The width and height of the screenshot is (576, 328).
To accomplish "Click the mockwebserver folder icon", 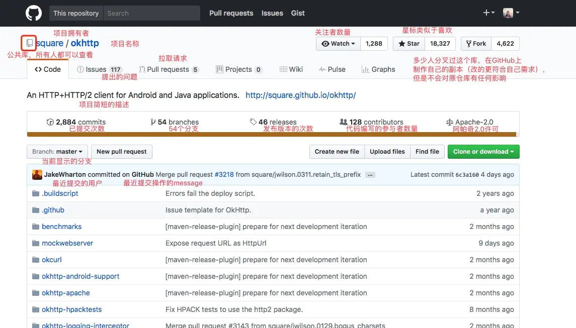I will pyautogui.click(x=36, y=243).
